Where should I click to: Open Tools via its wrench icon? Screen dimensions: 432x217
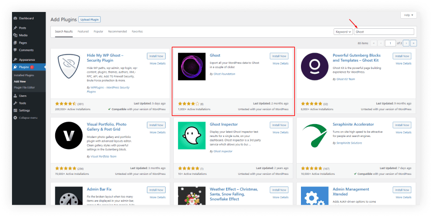(x=15, y=103)
